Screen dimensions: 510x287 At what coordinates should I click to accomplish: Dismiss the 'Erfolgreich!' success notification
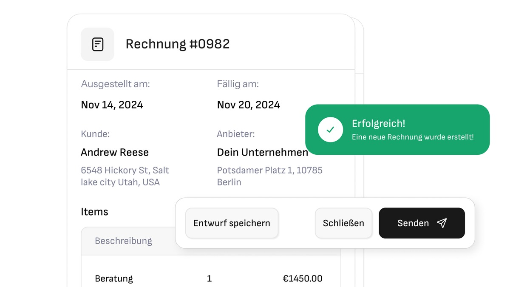(x=343, y=223)
